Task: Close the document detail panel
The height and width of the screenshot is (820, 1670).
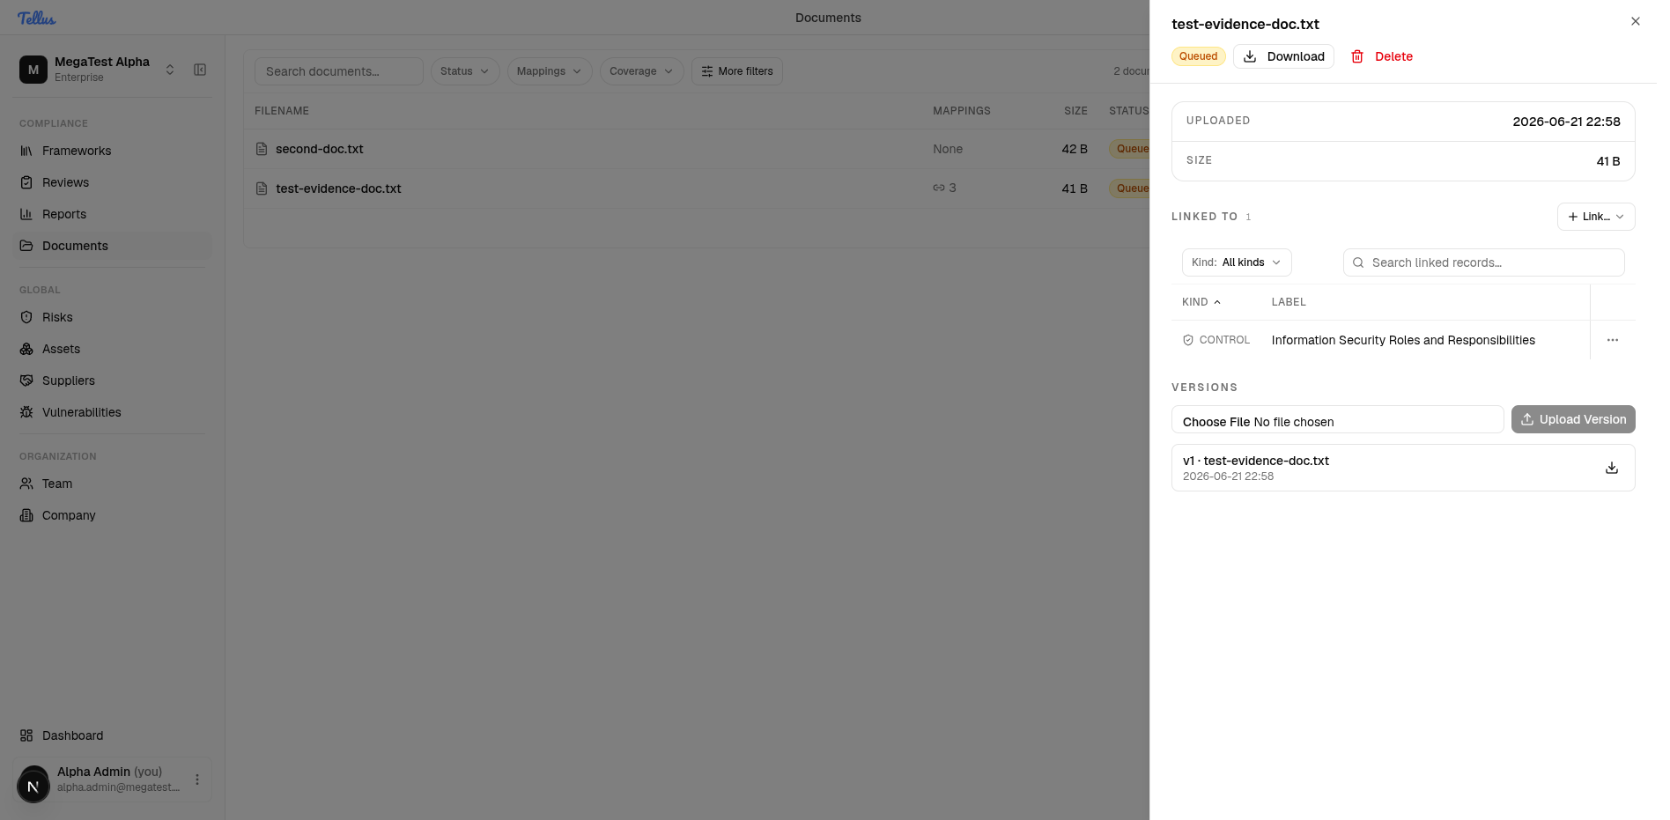Action: click(1636, 21)
